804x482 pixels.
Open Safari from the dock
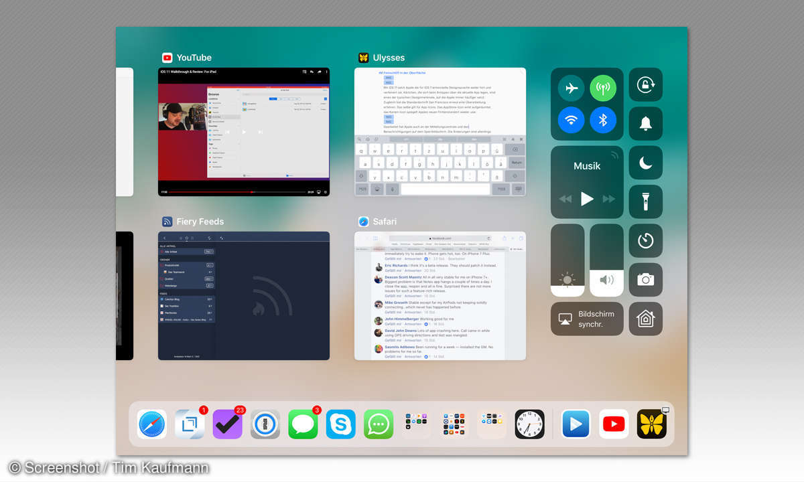click(x=152, y=424)
